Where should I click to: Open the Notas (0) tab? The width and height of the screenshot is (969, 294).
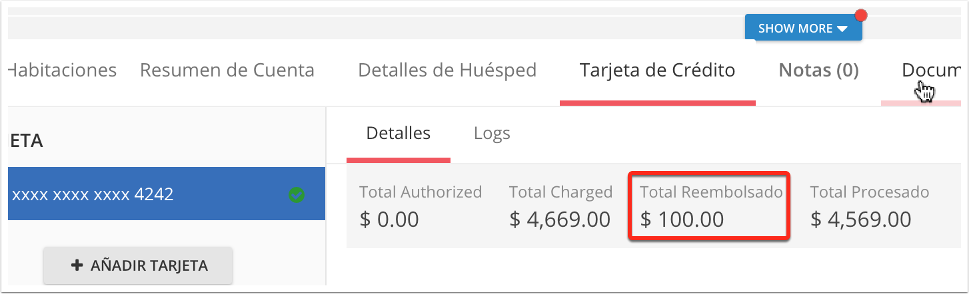click(x=819, y=71)
